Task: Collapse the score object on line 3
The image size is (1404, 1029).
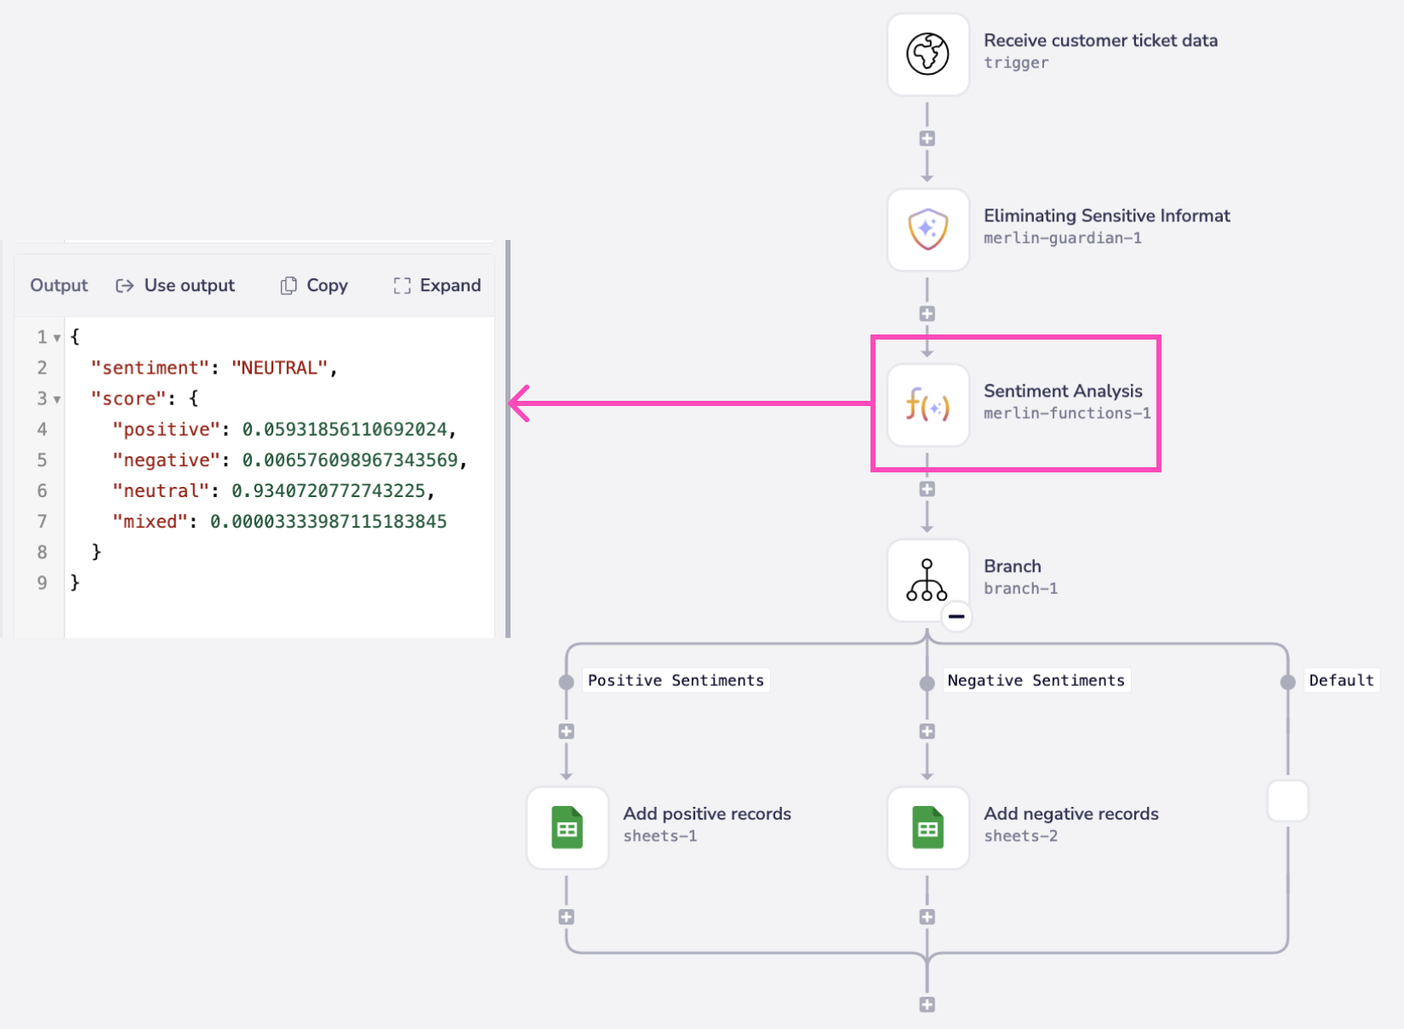Action: click(x=57, y=399)
